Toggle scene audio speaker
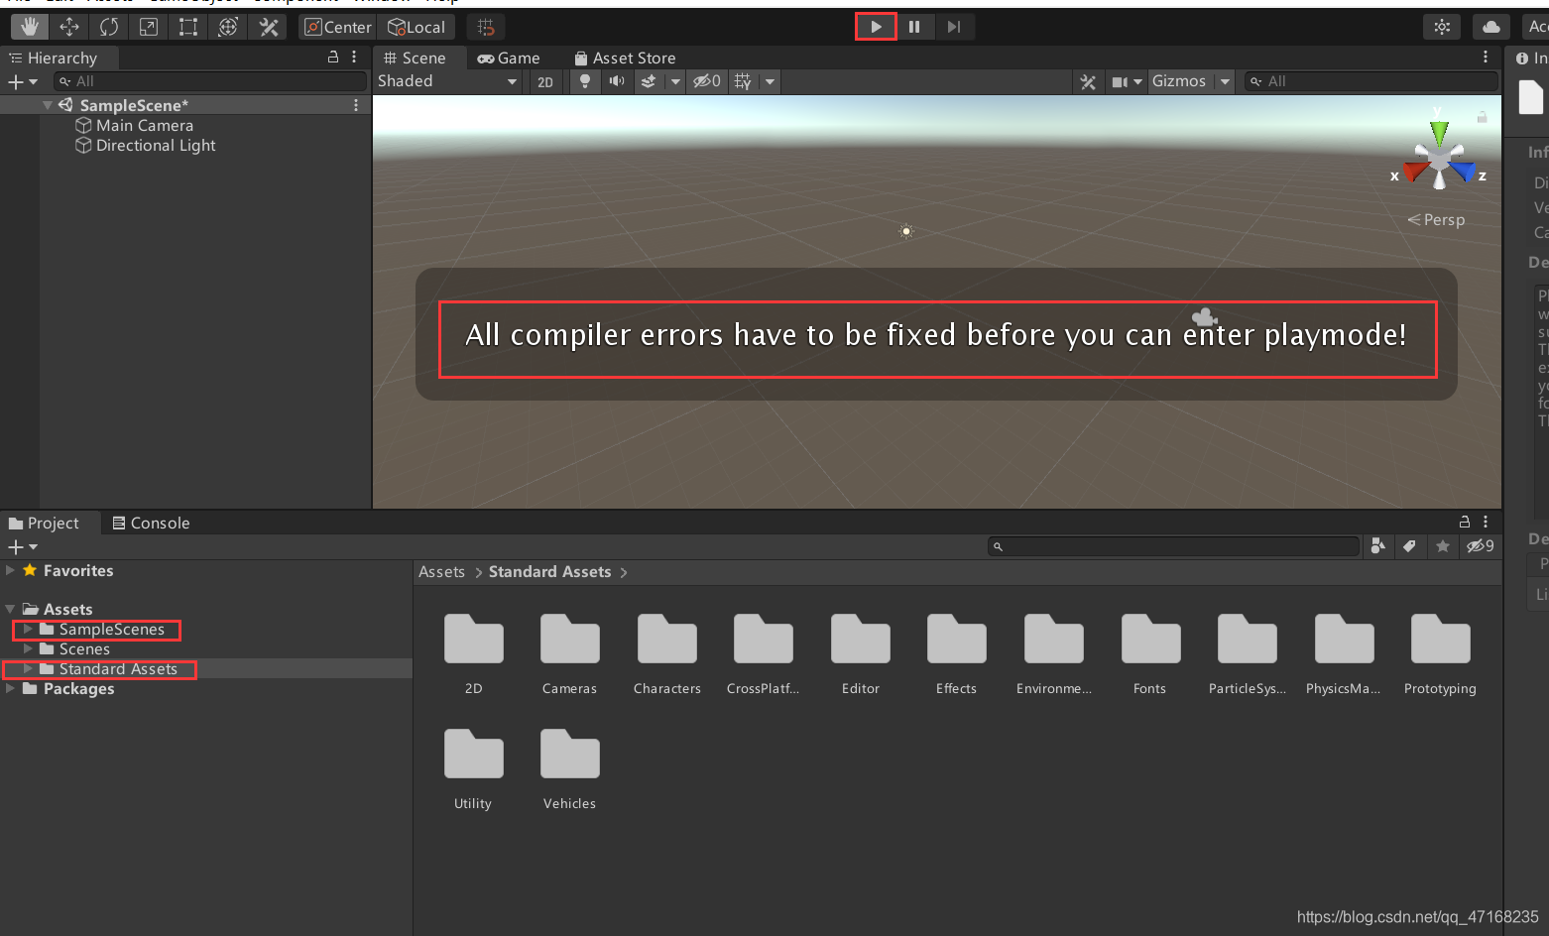Viewport: 1549px width, 936px height. click(x=617, y=81)
